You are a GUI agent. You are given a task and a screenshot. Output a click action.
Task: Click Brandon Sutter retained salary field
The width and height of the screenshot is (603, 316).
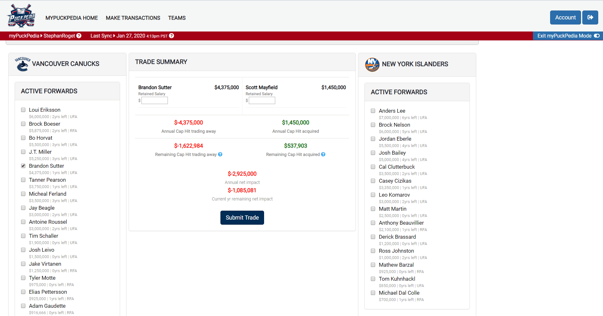point(154,101)
